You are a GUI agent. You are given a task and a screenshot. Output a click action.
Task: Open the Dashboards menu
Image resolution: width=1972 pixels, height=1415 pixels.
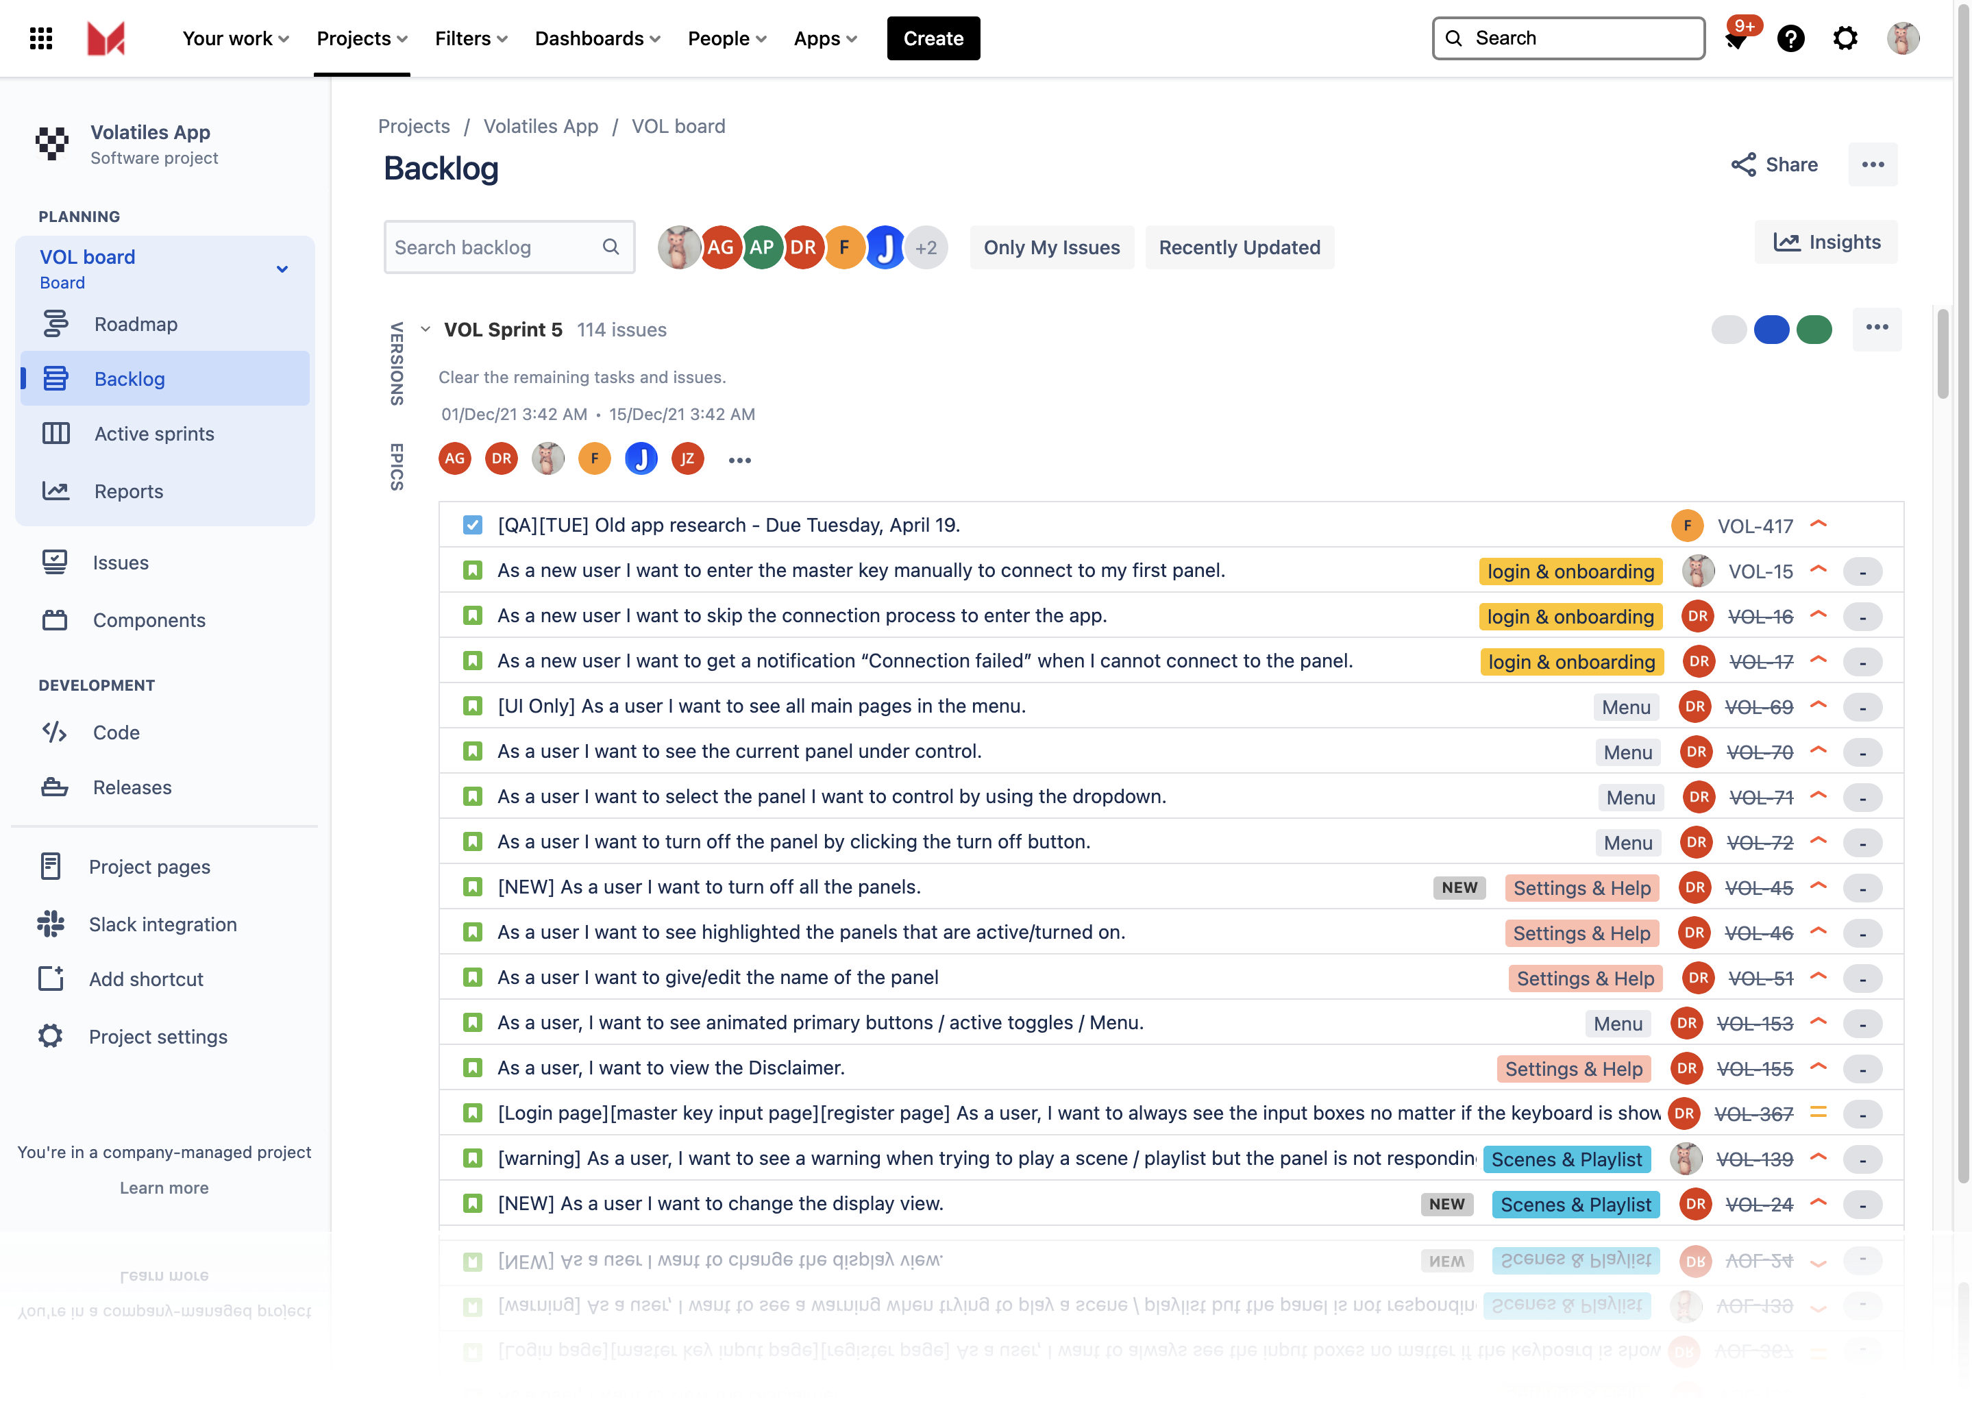(597, 38)
